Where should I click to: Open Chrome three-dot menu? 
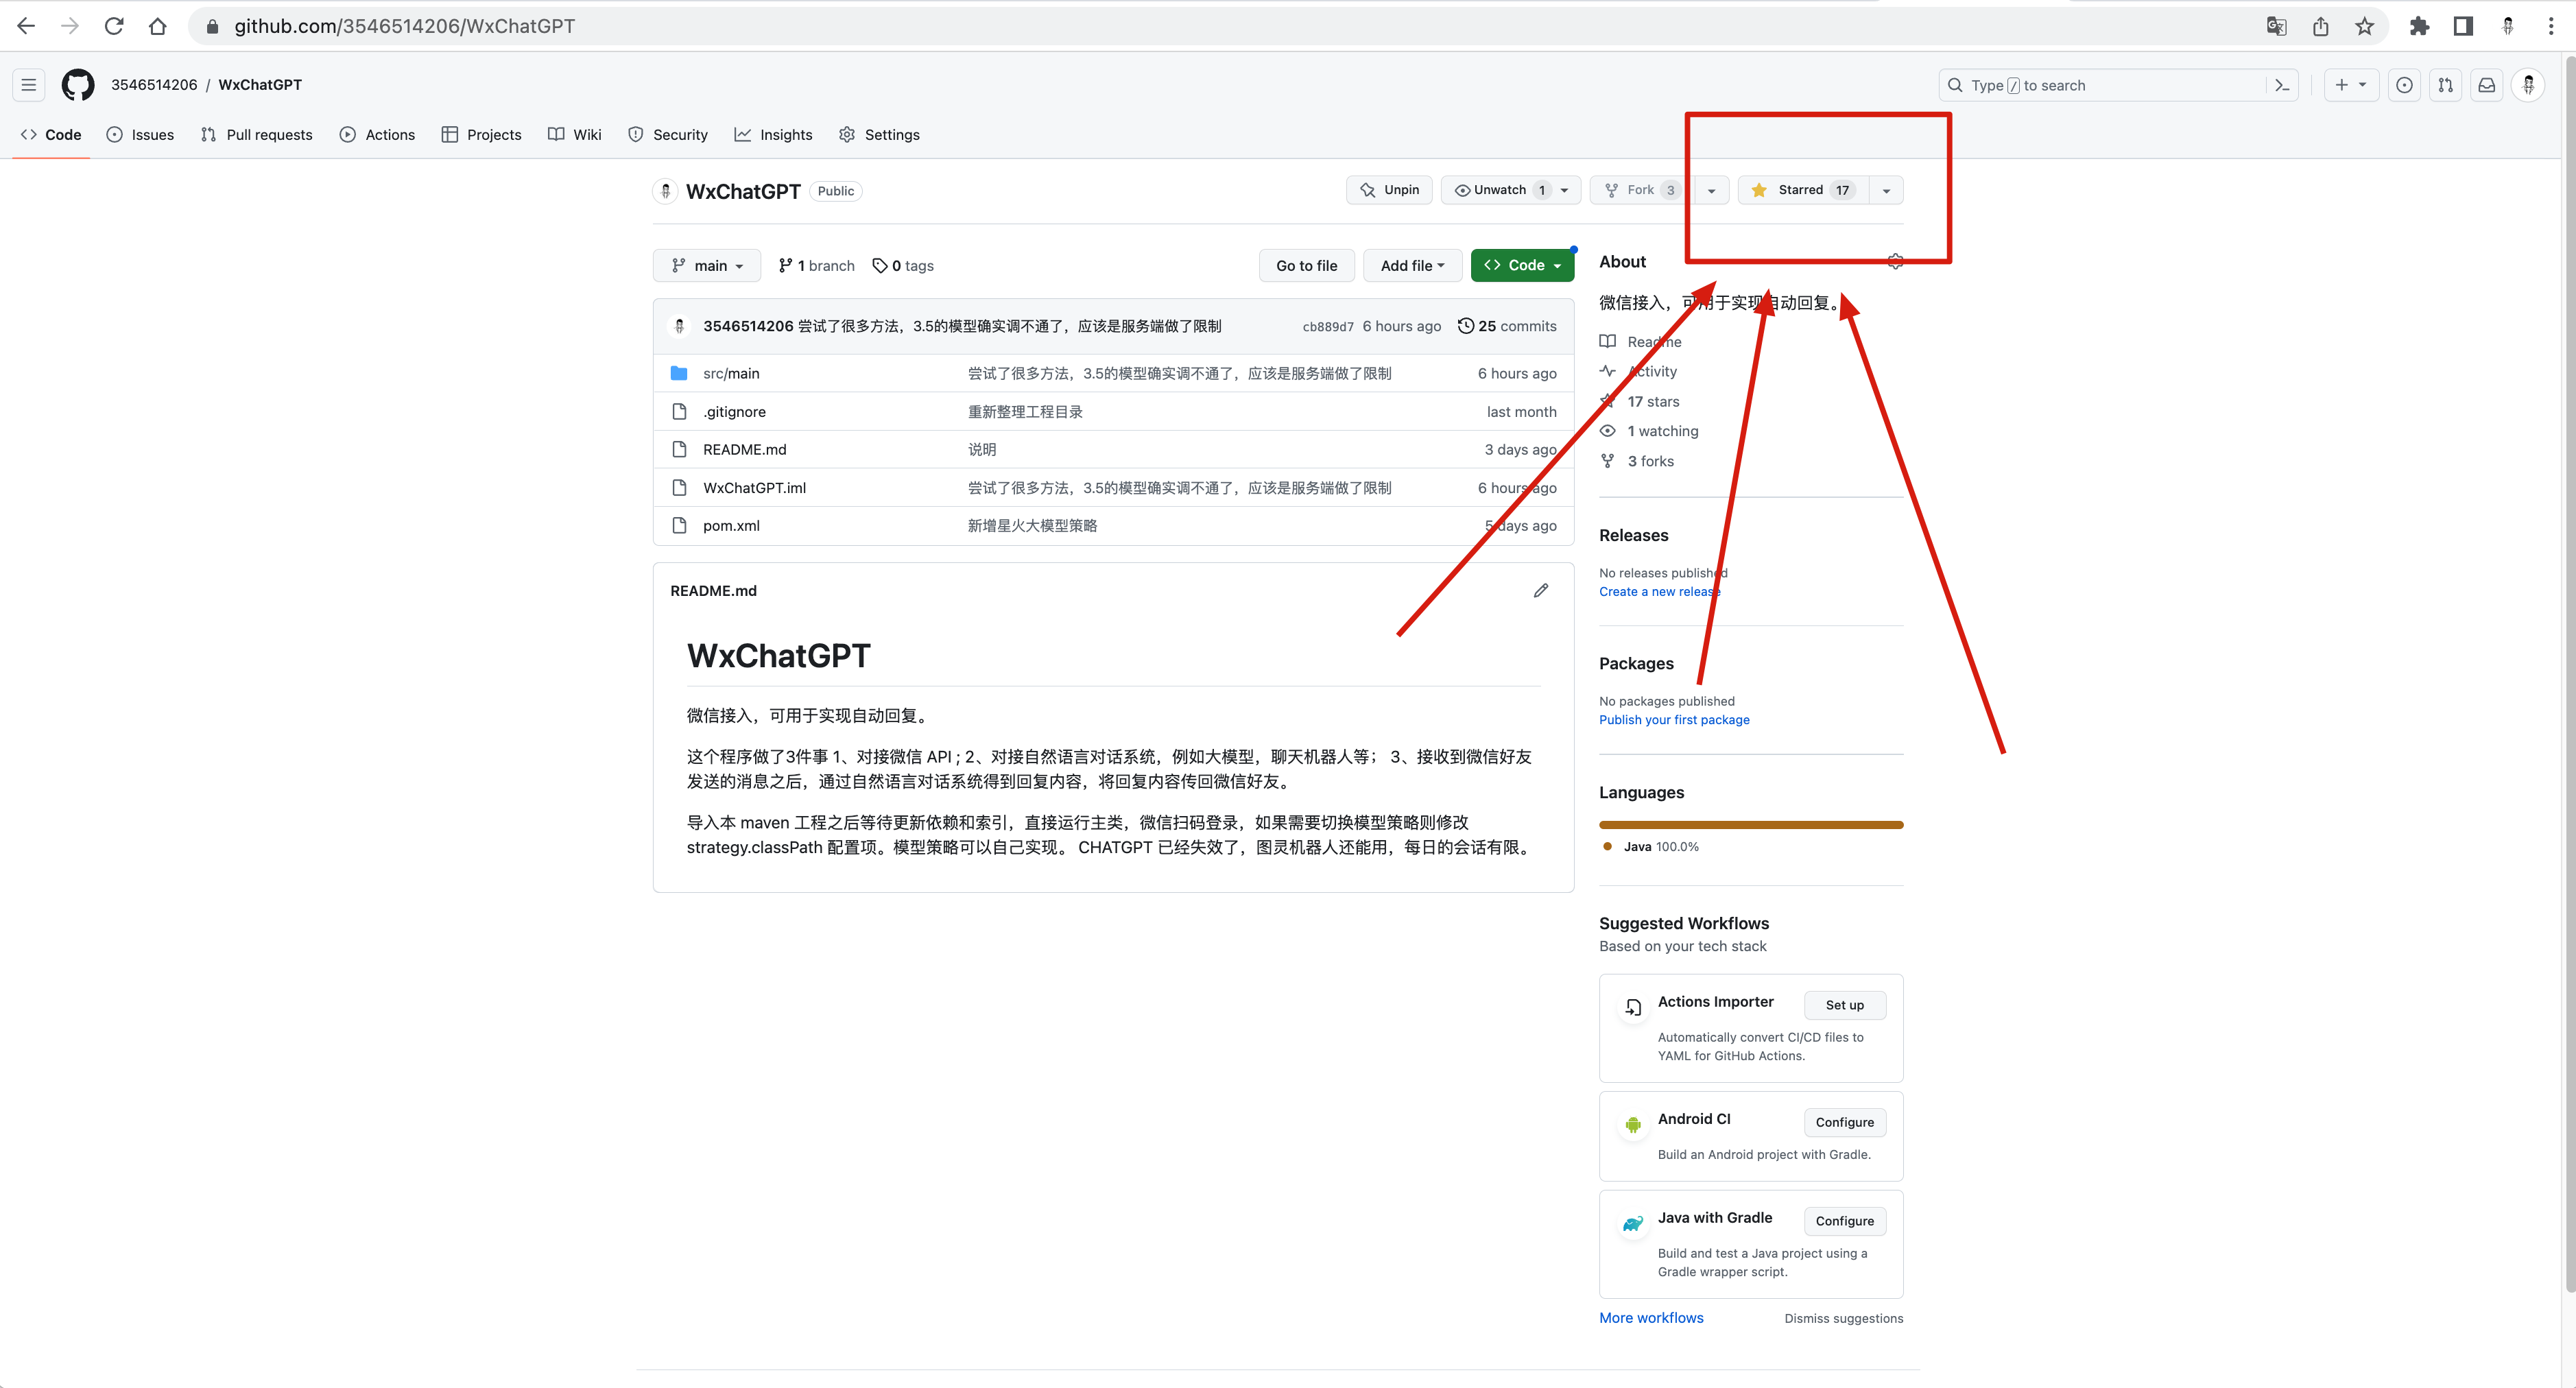[2551, 26]
